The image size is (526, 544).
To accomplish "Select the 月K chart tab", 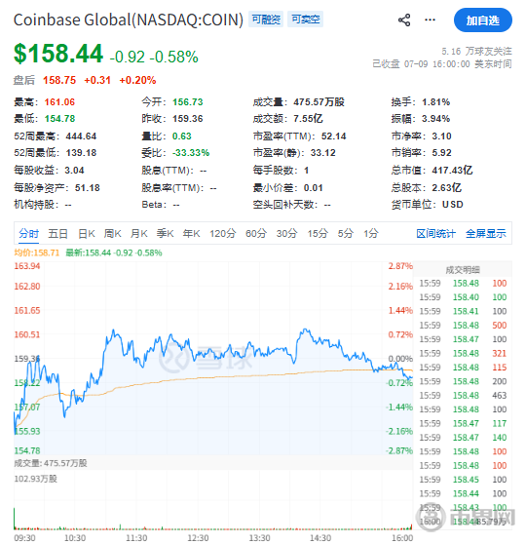I will tap(138, 233).
